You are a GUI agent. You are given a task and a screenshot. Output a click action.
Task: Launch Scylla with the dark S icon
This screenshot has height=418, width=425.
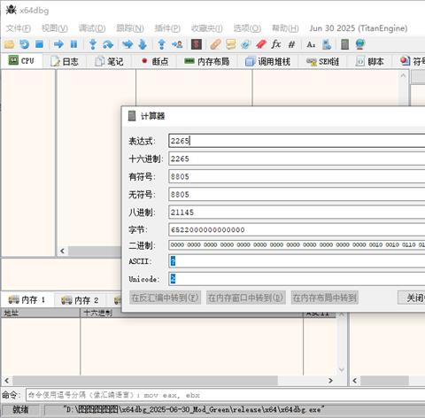[x=197, y=44]
